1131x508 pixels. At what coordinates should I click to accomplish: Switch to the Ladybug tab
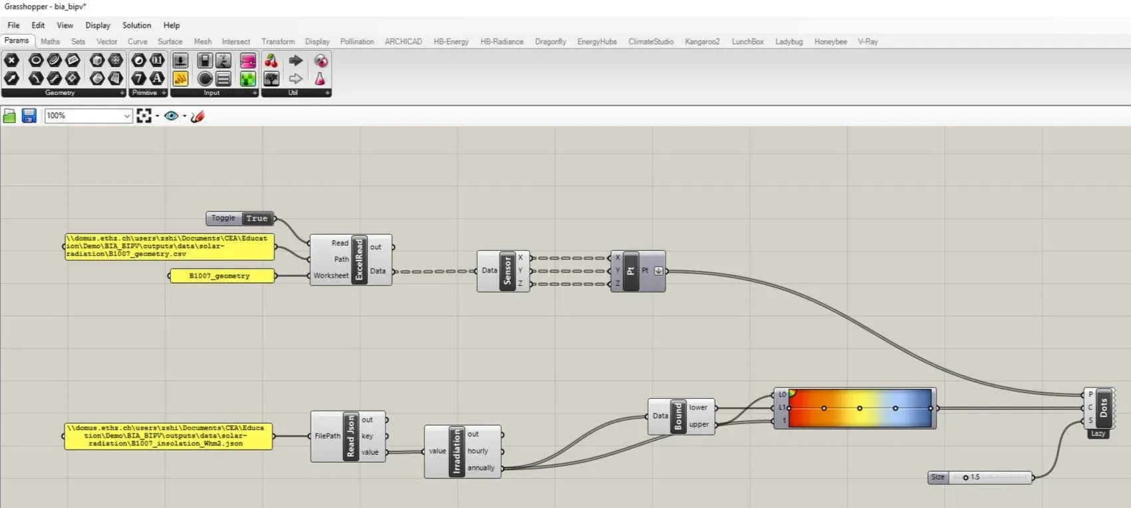point(789,41)
